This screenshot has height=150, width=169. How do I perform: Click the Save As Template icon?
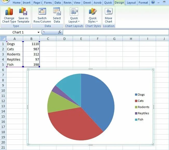[x=23, y=11]
